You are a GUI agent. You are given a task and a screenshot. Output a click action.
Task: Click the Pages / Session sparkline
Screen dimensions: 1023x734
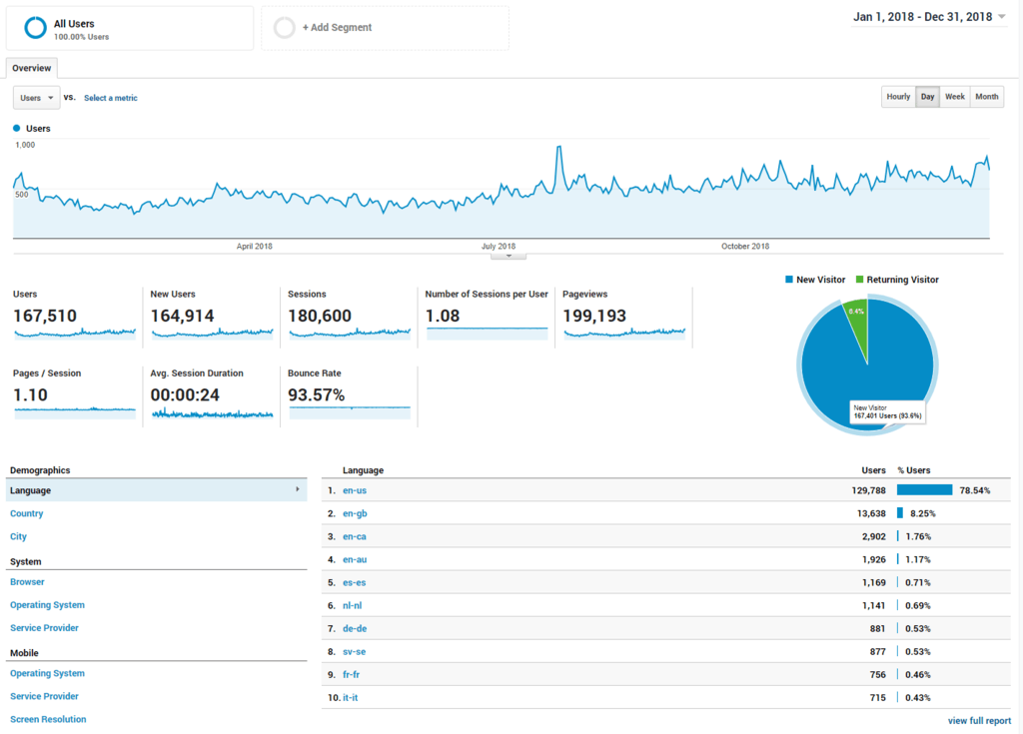pyautogui.click(x=75, y=412)
